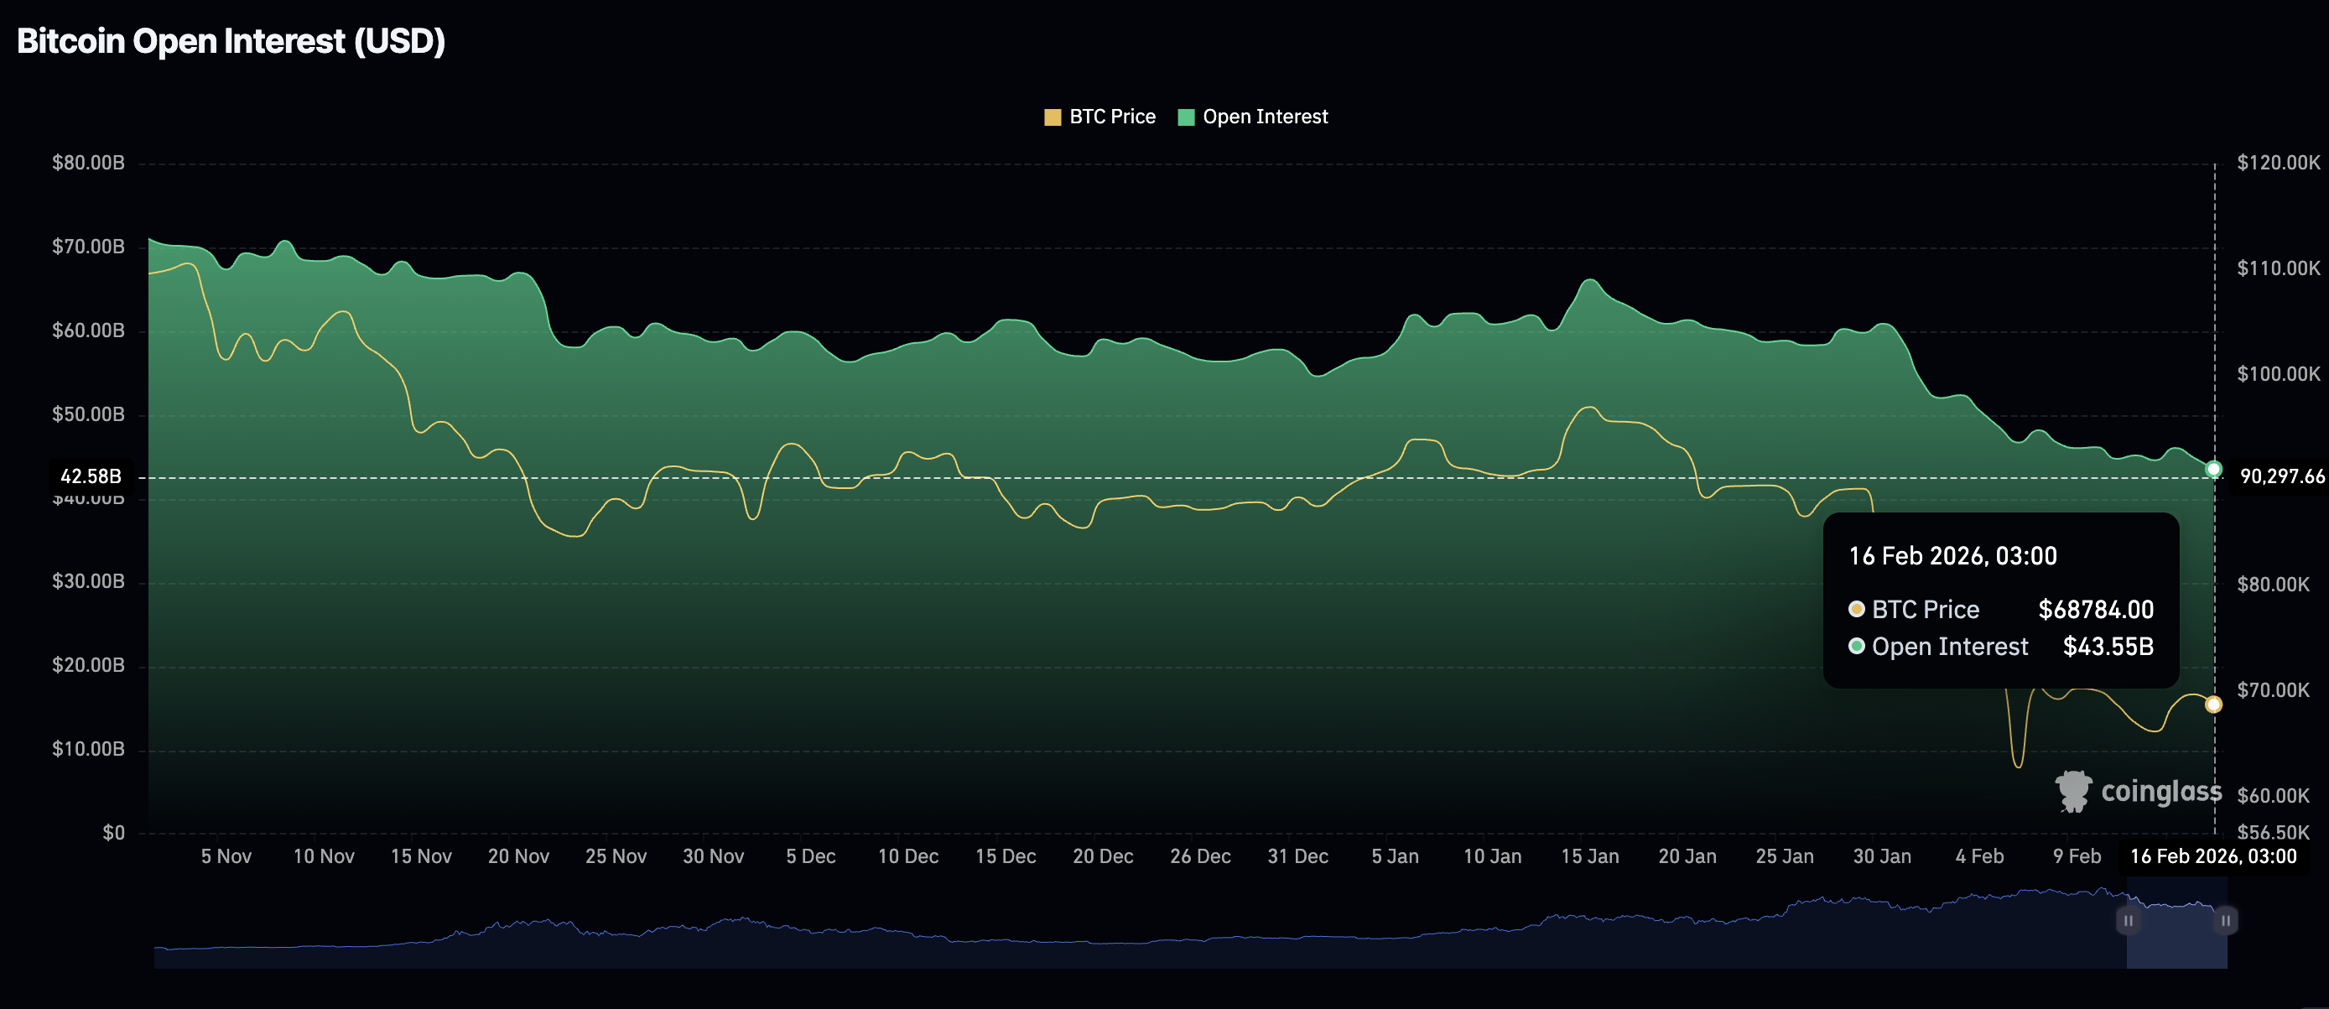Viewport: 2329px width, 1009px height.
Task: Toggle the BTC Price legend series
Action: [1111, 117]
